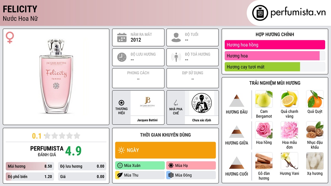Click the Hợp hương chính heading

tap(275, 34)
